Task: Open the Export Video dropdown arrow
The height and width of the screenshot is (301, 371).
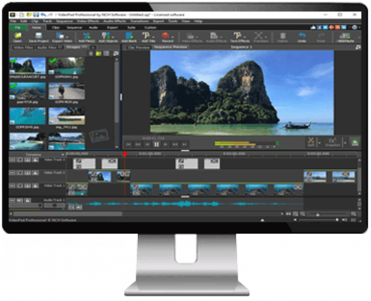Action: pyautogui.click(x=67, y=37)
